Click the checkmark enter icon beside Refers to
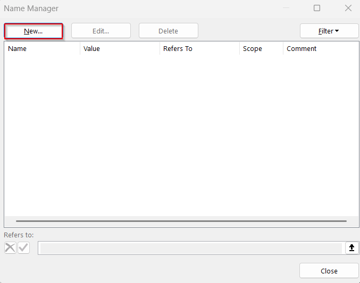The width and height of the screenshot is (360, 283). (x=23, y=247)
